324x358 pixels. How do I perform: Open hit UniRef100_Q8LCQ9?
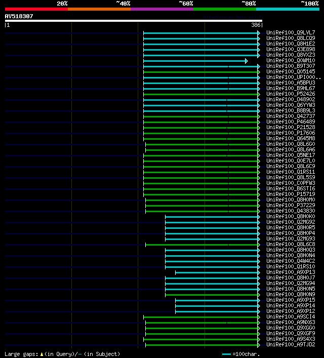[291, 38]
